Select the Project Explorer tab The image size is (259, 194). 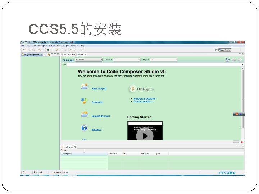tap(32, 55)
